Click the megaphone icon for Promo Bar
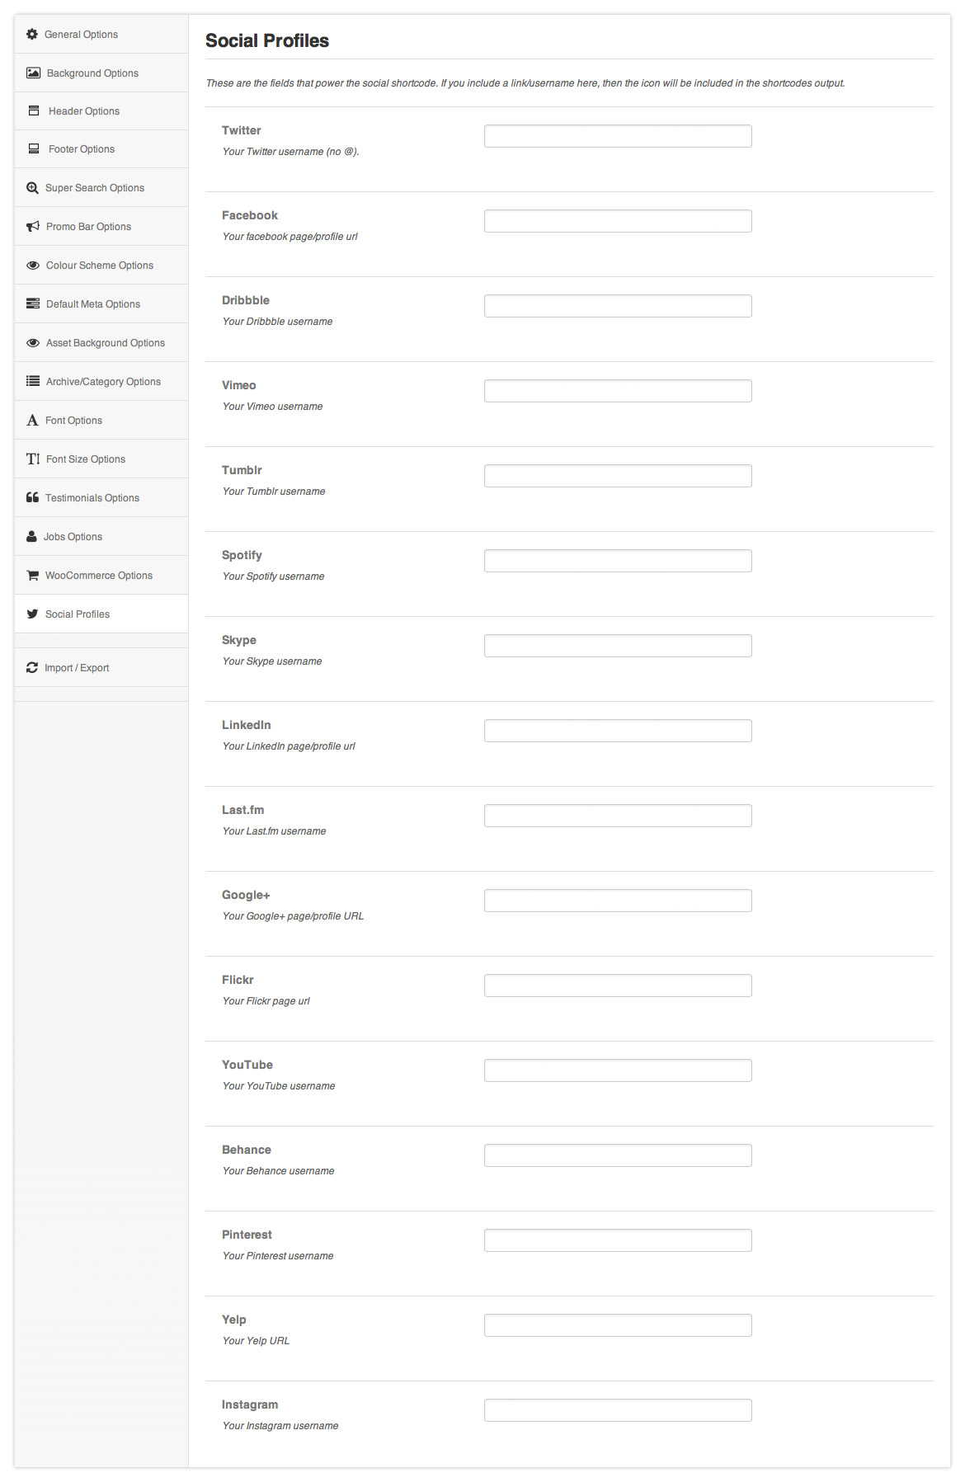This screenshot has width=965, height=1482. pos(33,226)
